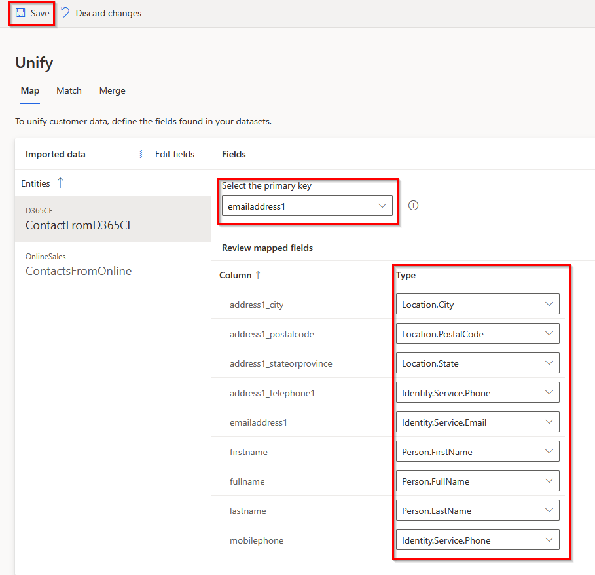595x575 pixels.
Task: Click the Save floppy disk icon
Action: [20, 13]
